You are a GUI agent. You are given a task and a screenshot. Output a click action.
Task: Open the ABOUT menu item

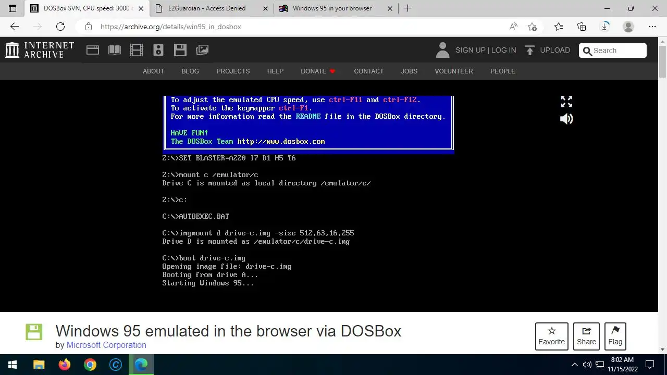coord(153,71)
